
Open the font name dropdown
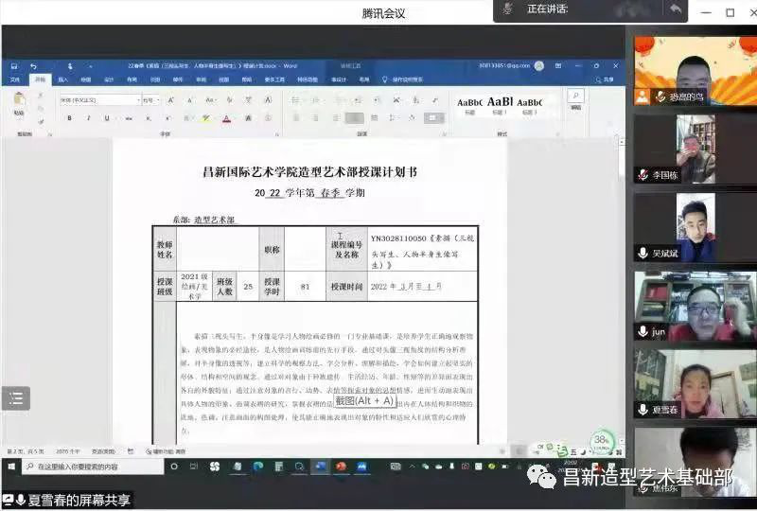pos(138,99)
